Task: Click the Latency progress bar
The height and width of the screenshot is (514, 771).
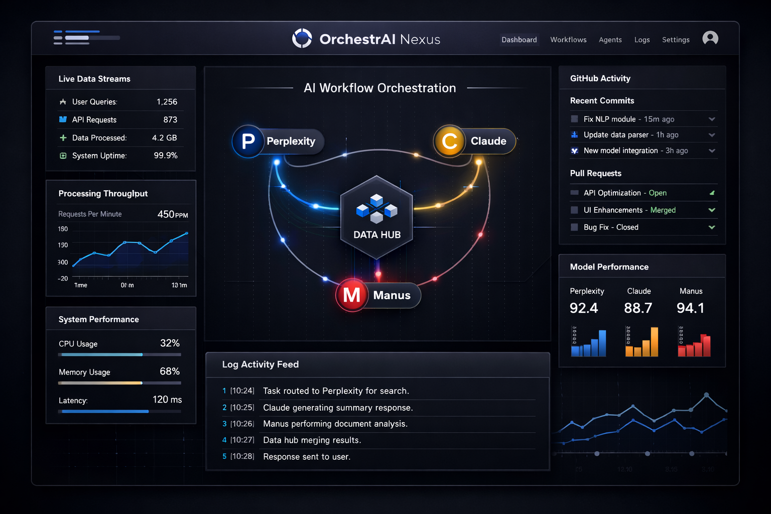Action: pyautogui.click(x=119, y=412)
